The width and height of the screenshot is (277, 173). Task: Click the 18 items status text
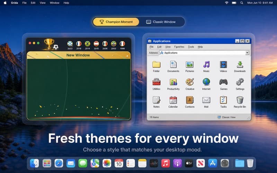[x=154, y=117]
